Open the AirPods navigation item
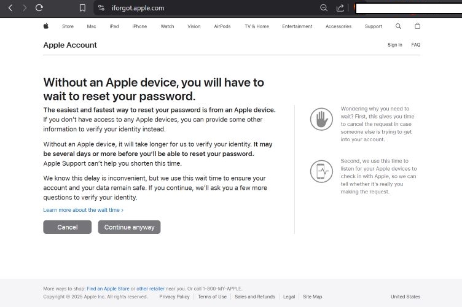462x307 pixels. 222,26
